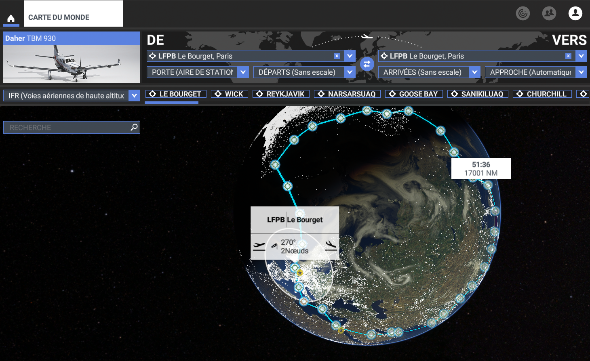
Task: Click the landing icon in LFPB popup
Action: coord(331,246)
